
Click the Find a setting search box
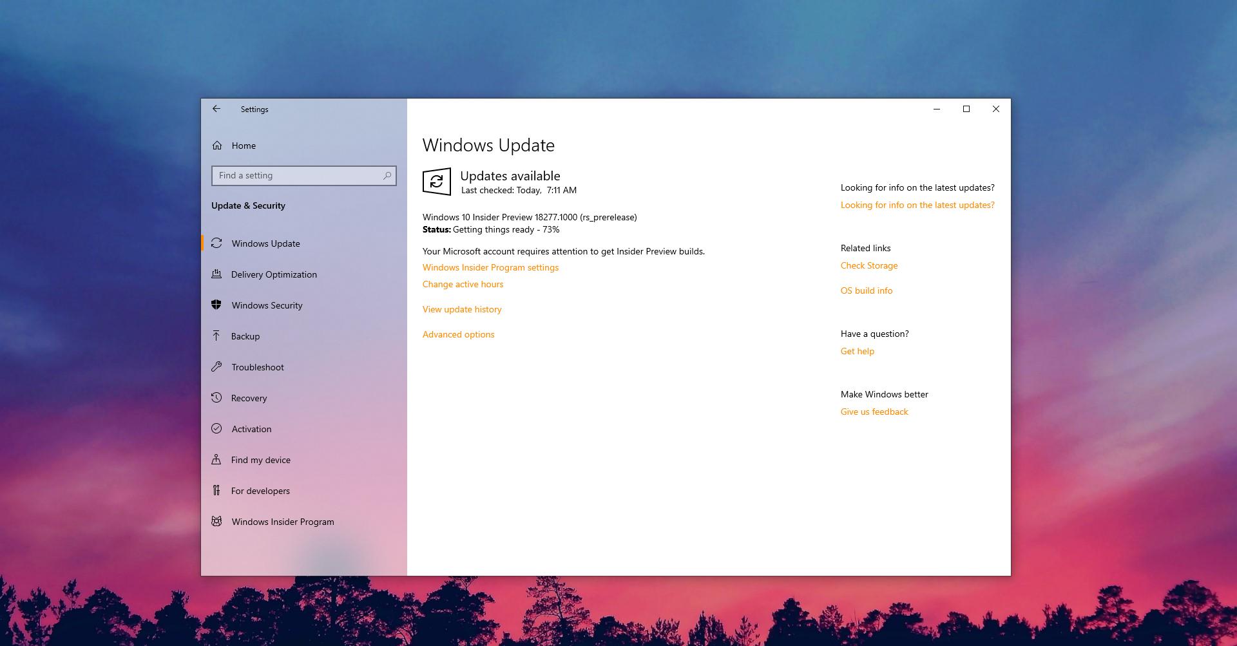[304, 175]
